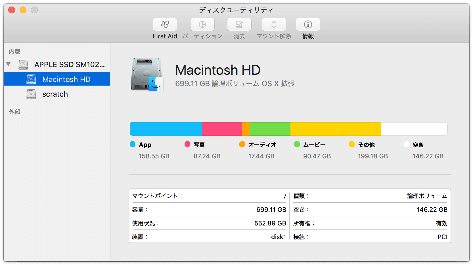Click the 空き value 146.22 GB in the table
Image resolution: width=473 pixels, height=265 pixels.
tap(432, 210)
